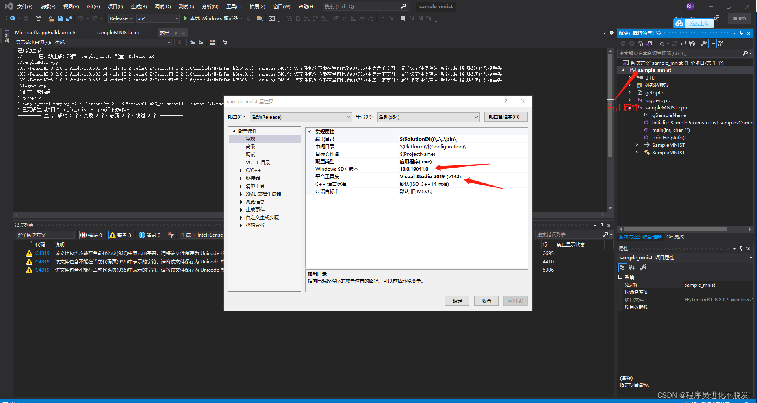The width and height of the screenshot is (757, 403).
Task: Expand the 链接器 node in property tree
Action: point(241,178)
